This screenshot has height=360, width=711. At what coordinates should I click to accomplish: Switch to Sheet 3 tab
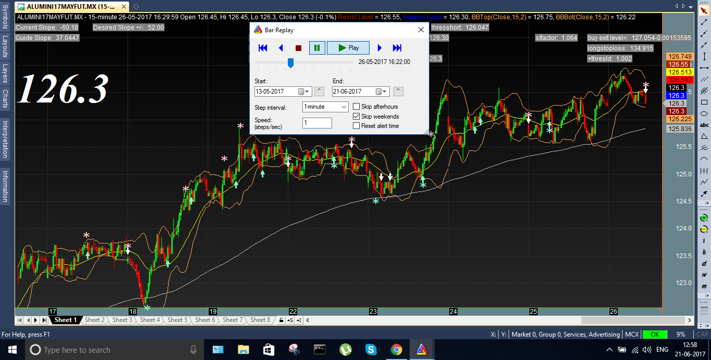122,320
